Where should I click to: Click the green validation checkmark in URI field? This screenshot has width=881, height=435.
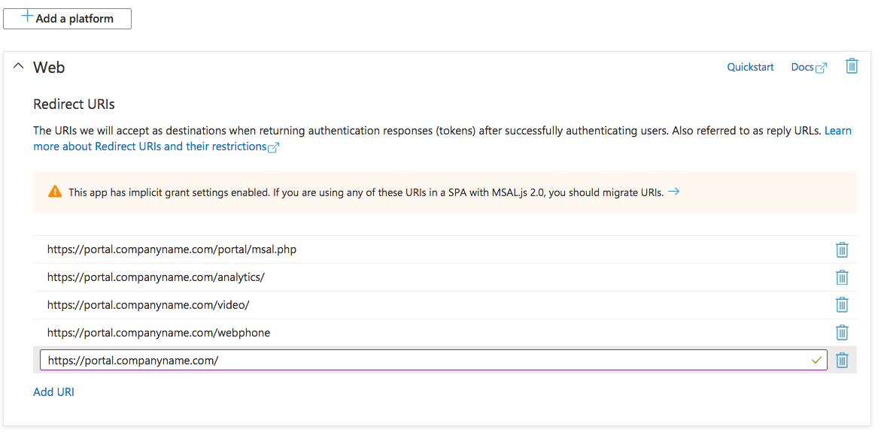tap(816, 361)
